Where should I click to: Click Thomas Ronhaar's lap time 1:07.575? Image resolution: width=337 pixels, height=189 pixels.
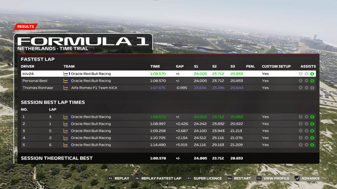click(158, 88)
